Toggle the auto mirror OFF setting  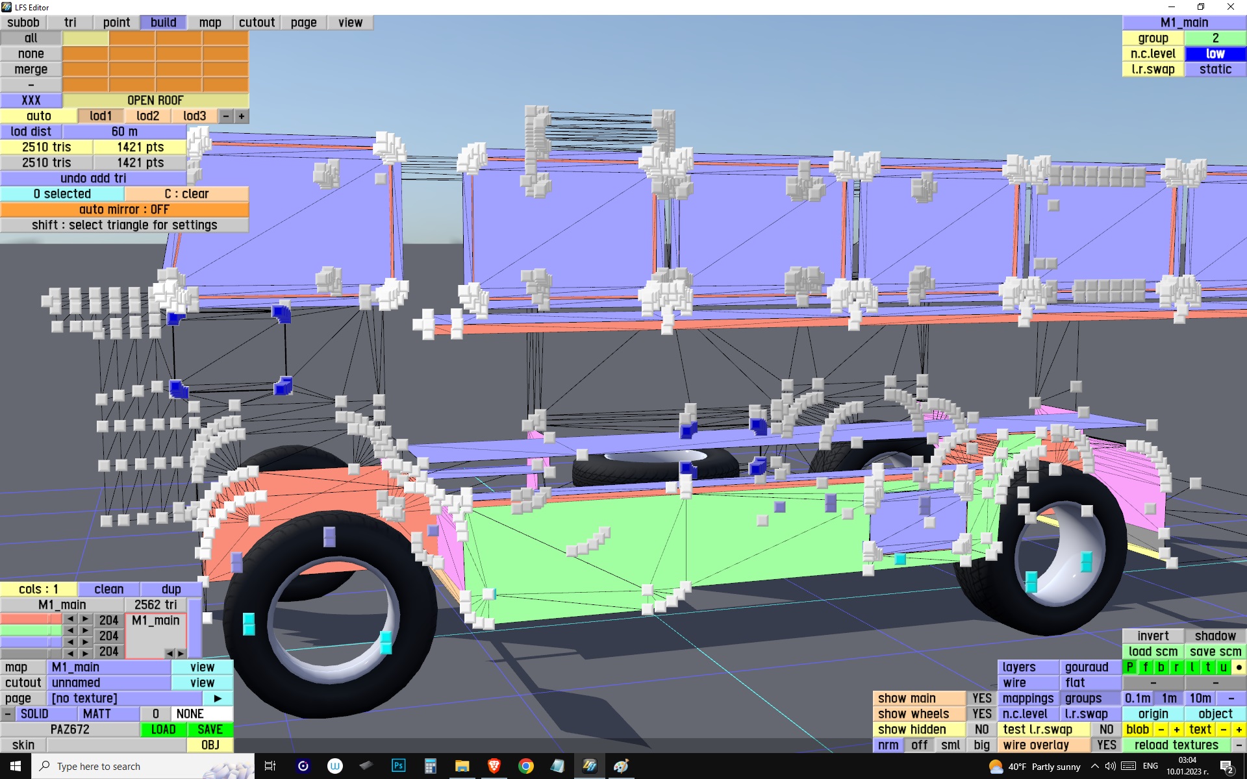coord(124,210)
